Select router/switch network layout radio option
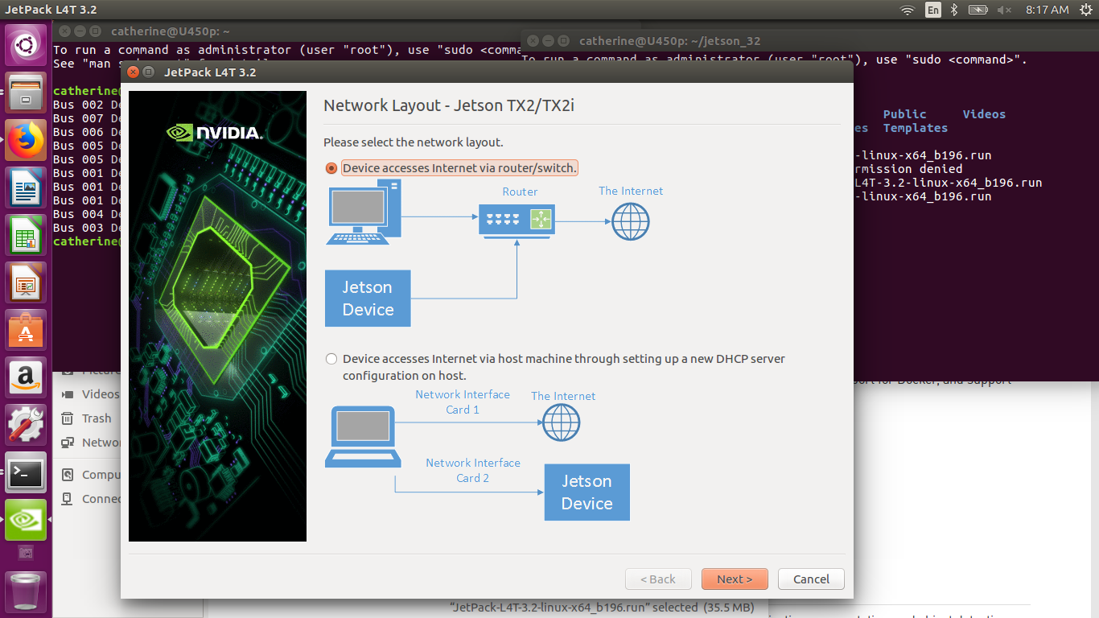This screenshot has height=618, width=1099. (x=331, y=168)
